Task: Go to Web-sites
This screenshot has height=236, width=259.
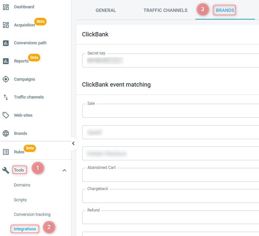Action: (23, 115)
